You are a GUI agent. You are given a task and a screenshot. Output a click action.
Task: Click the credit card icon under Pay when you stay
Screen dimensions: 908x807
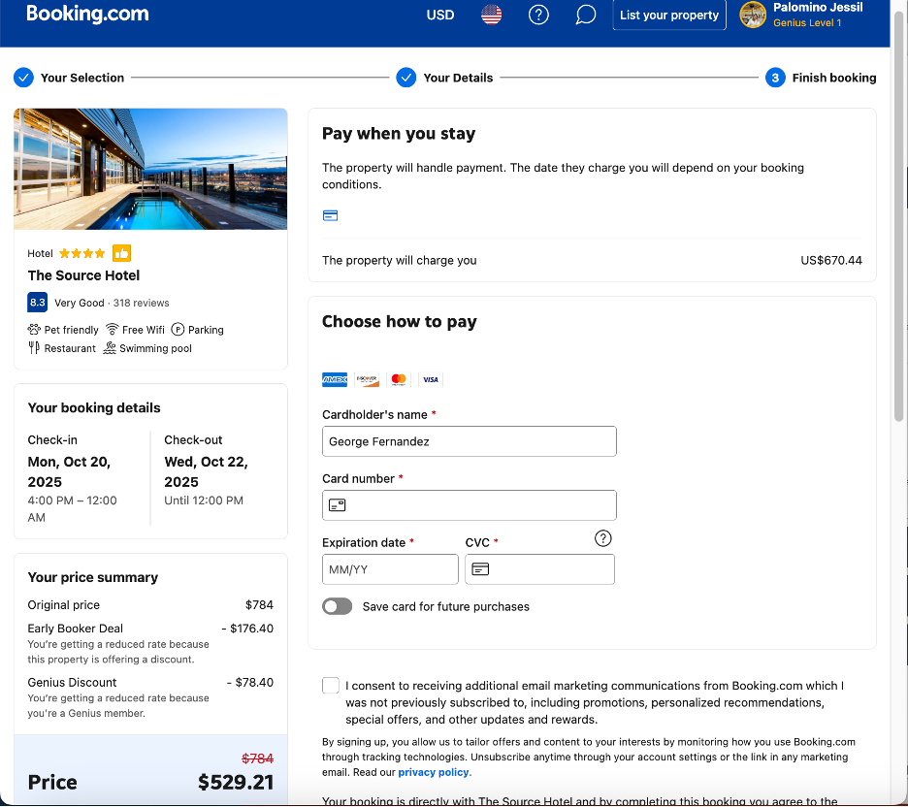coord(330,215)
